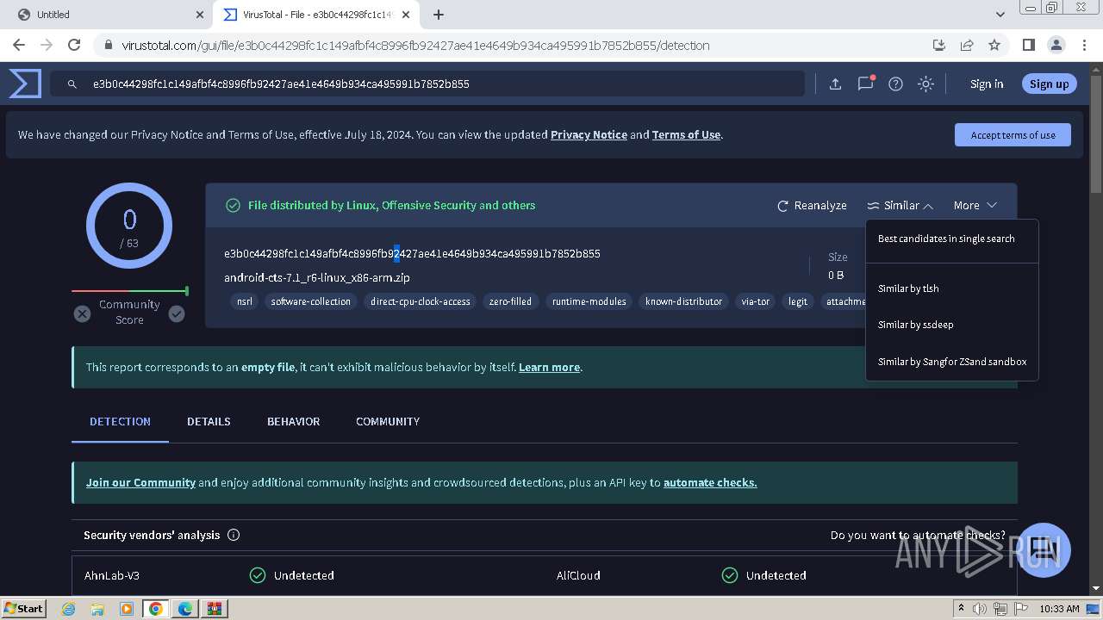This screenshot has width=1103, height=620.
Task: Open Microsoft Edge from taskbar
Action: click(184, 609)
